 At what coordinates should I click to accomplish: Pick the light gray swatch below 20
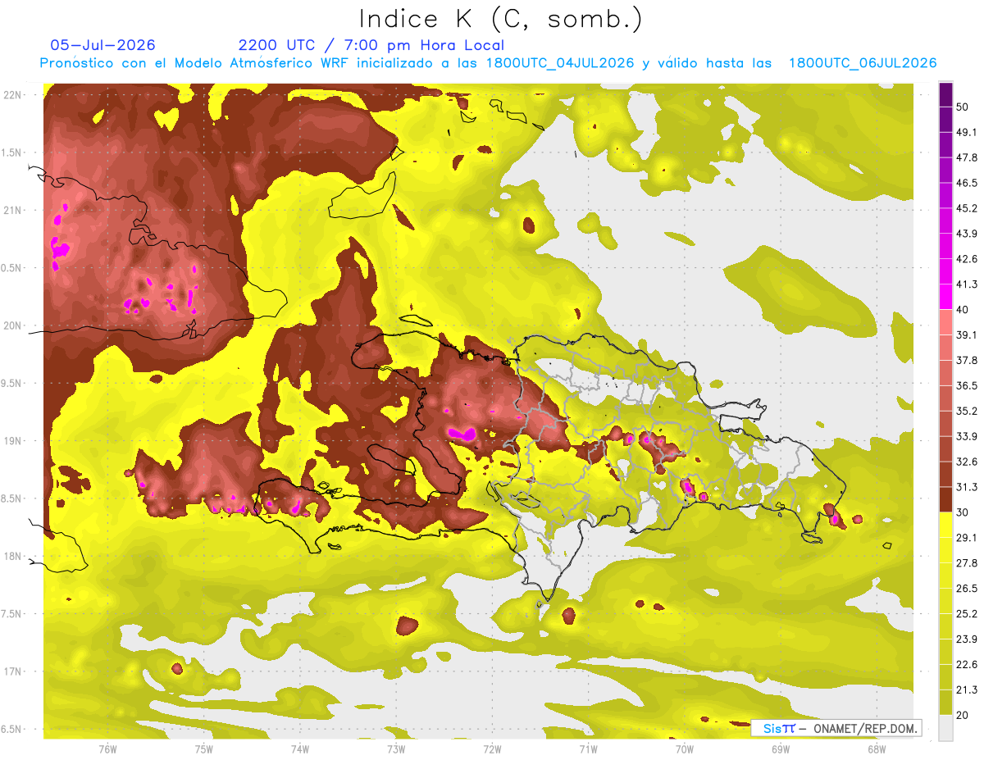[945, 728]
